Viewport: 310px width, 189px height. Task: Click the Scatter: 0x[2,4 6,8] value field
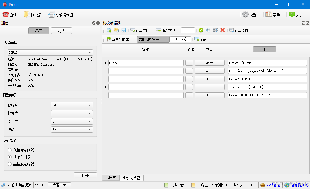coord(267,87)
